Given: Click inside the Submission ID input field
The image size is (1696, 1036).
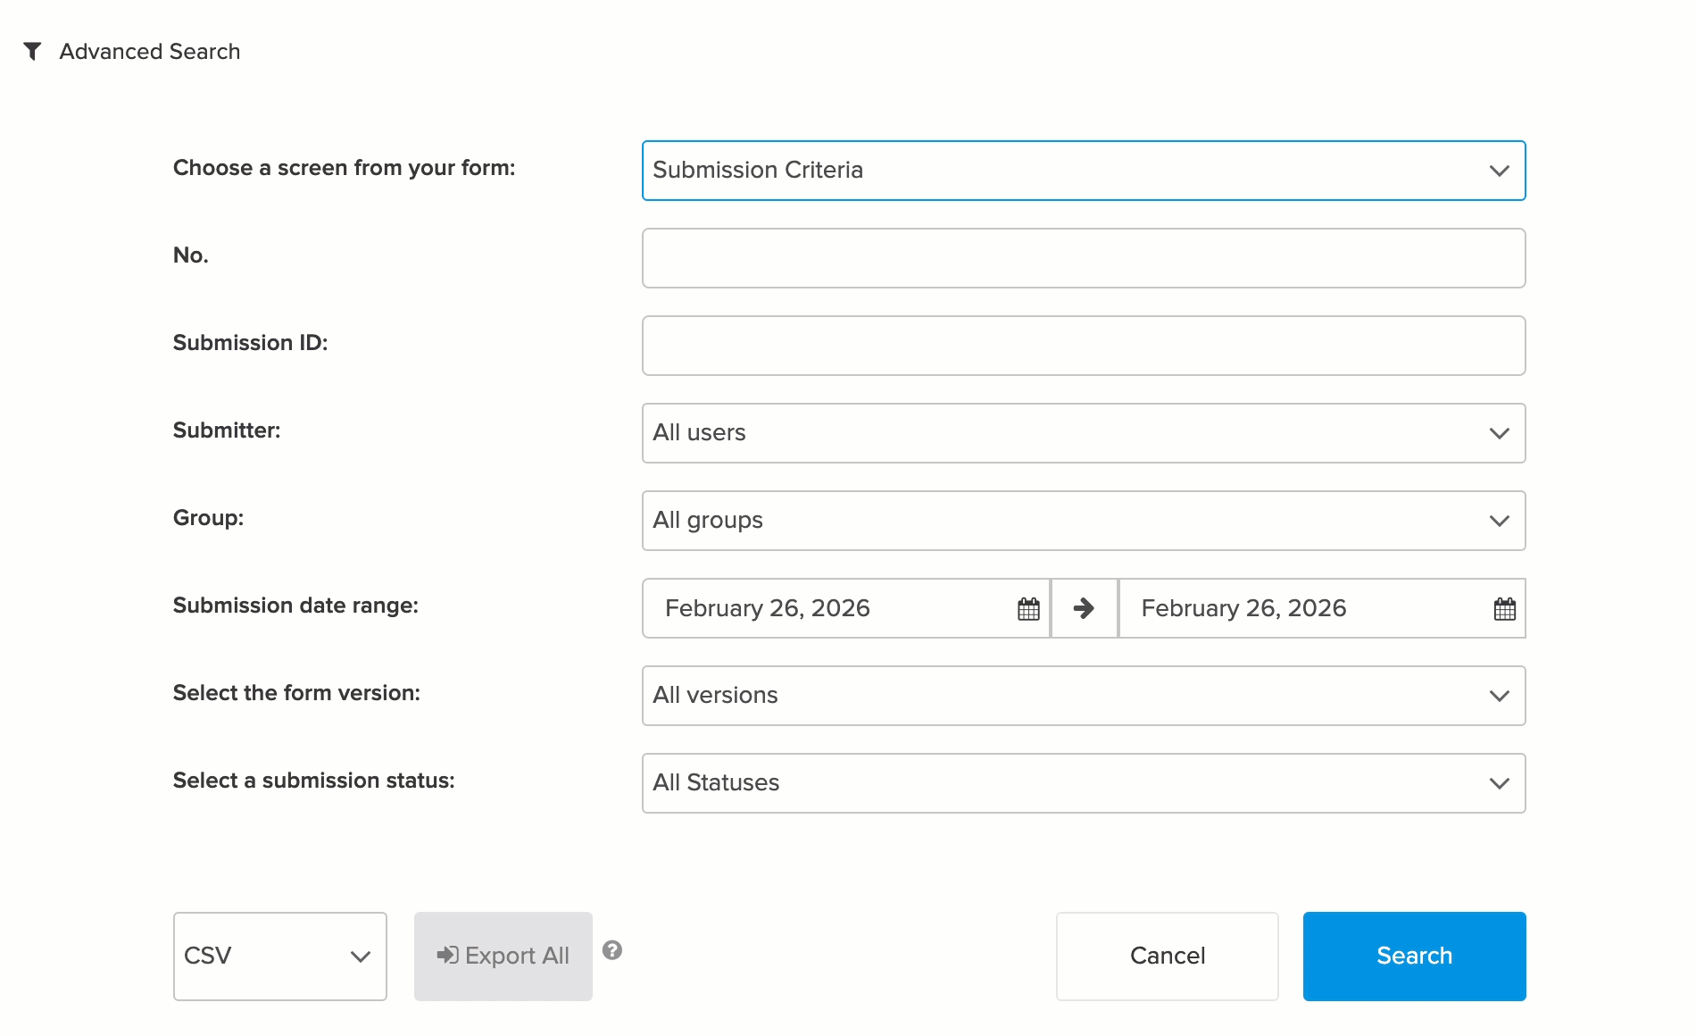Looking at the screenshot, I should [x=1083, y=346].
